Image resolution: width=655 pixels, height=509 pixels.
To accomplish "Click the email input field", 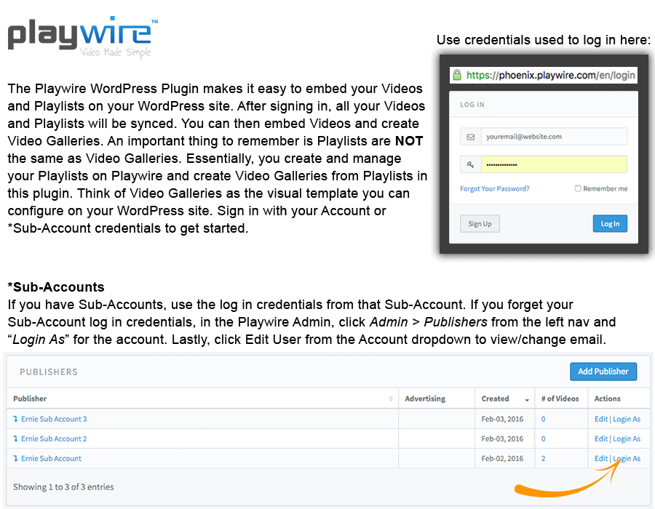I will 554,137.
